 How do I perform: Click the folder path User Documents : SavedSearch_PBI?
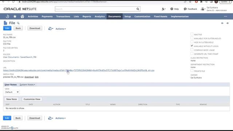coord(20,57)
